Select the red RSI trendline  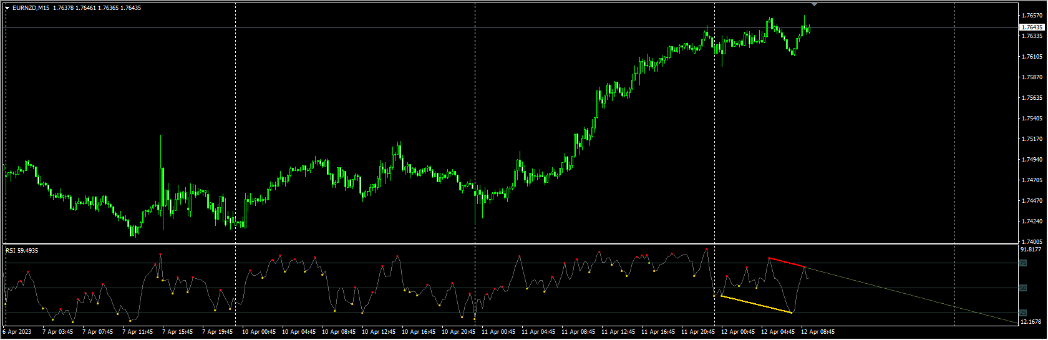click(x=786, y=262)
